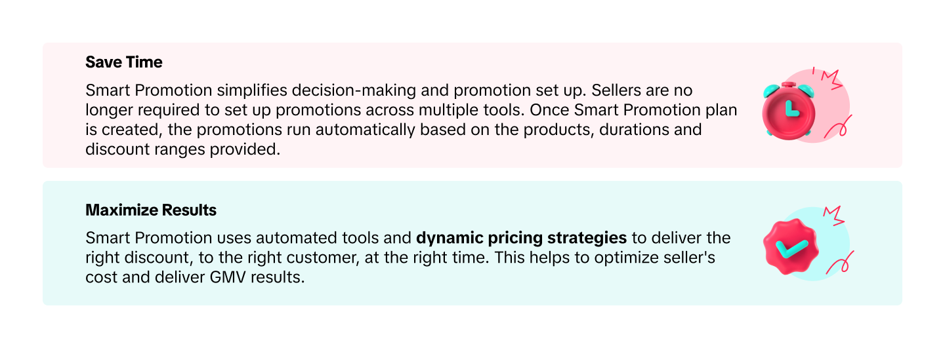Click the red alarm clock icon
Viewport: 945px width, 348px height.
(x=788, y=108)
